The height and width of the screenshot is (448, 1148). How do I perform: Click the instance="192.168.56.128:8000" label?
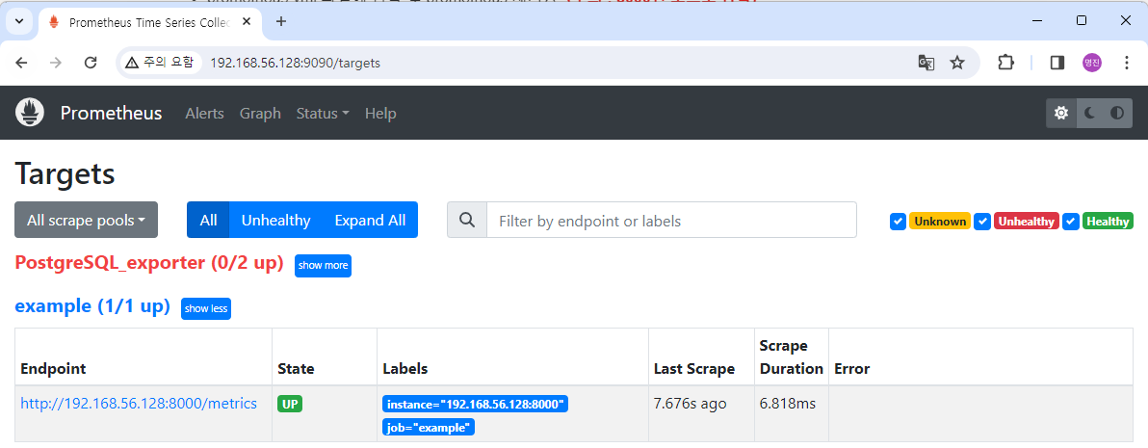(475, 404)
